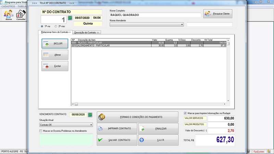Click the table's scroll right arrow
The width and height of the screenshot is (274, 154).
pos(225,104)
